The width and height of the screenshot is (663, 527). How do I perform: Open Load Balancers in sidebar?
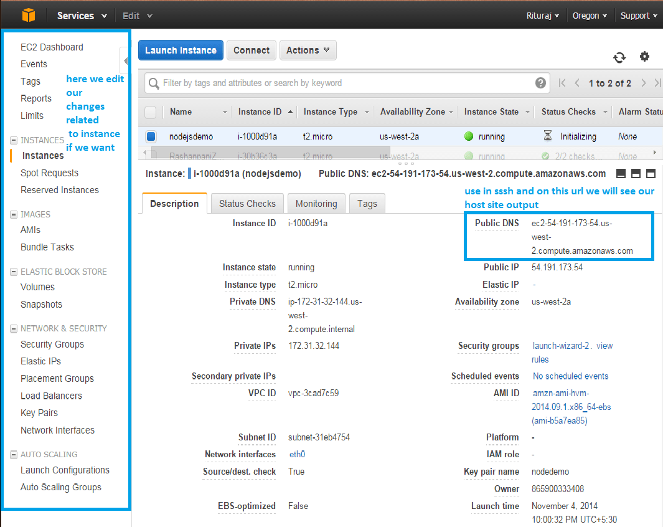tap(51, 396)
